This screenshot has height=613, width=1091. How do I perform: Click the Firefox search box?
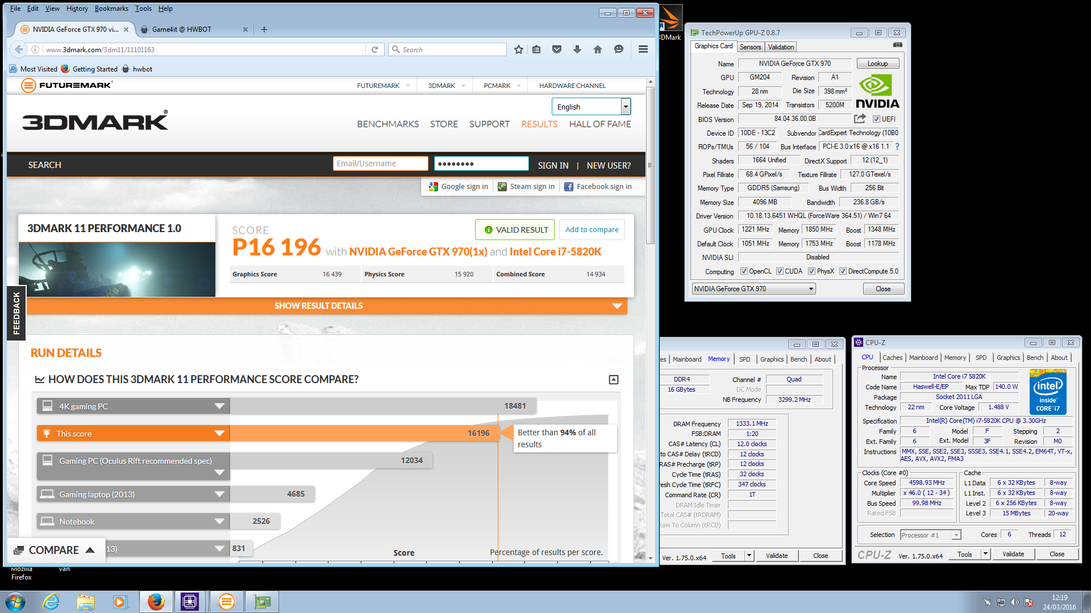[x=448, y=49]
